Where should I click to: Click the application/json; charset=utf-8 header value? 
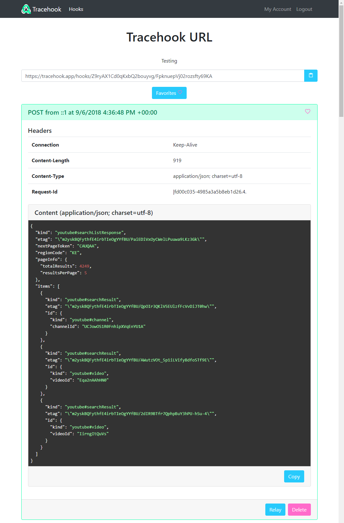208,176
